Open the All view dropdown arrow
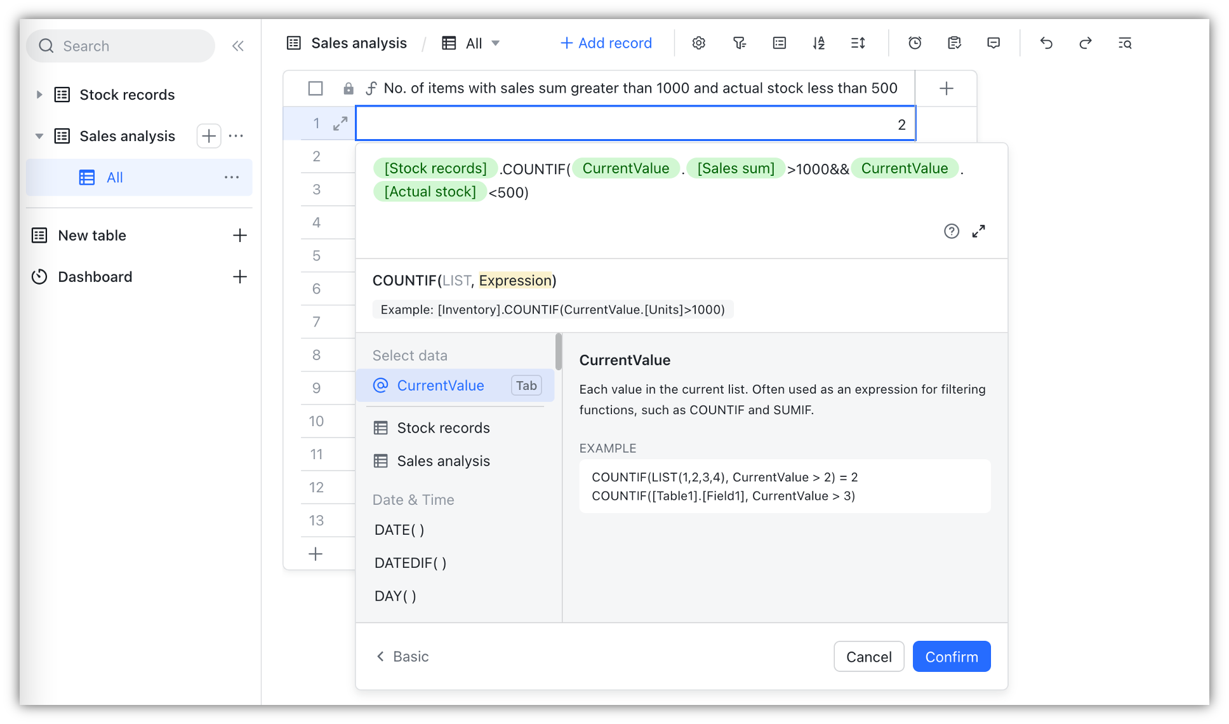 [x=496, y=43]
